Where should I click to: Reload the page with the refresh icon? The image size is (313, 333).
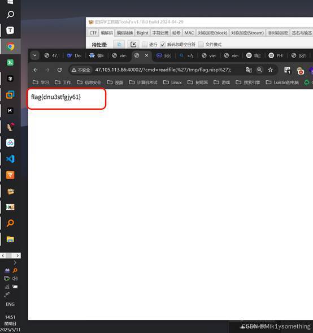(x=60, y=70)
